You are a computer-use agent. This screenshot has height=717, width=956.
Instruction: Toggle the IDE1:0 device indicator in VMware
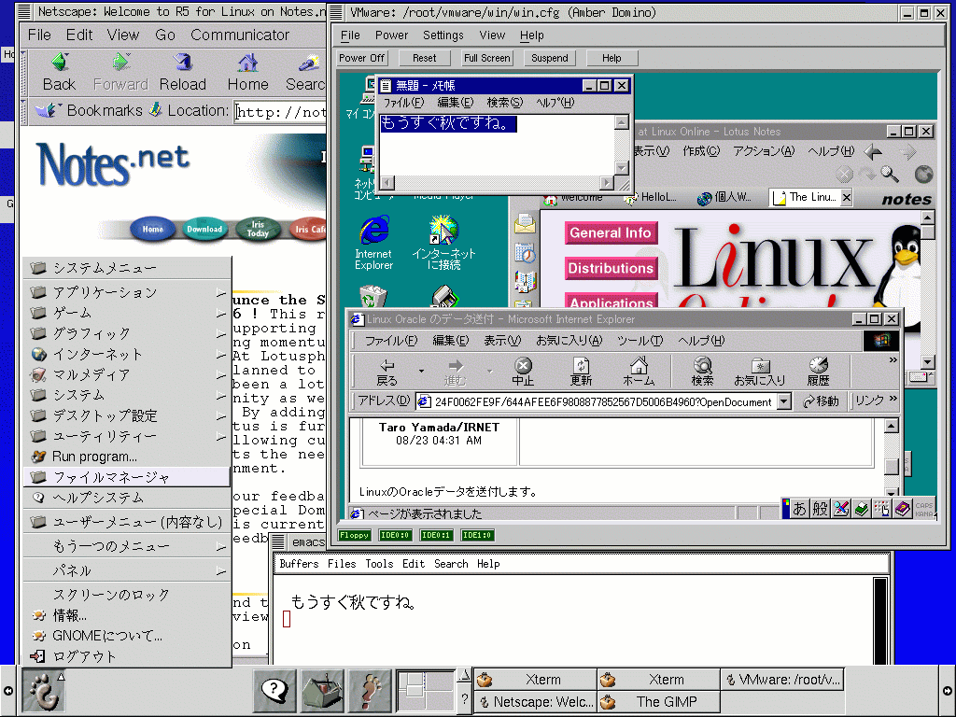[x=477, y=535]
